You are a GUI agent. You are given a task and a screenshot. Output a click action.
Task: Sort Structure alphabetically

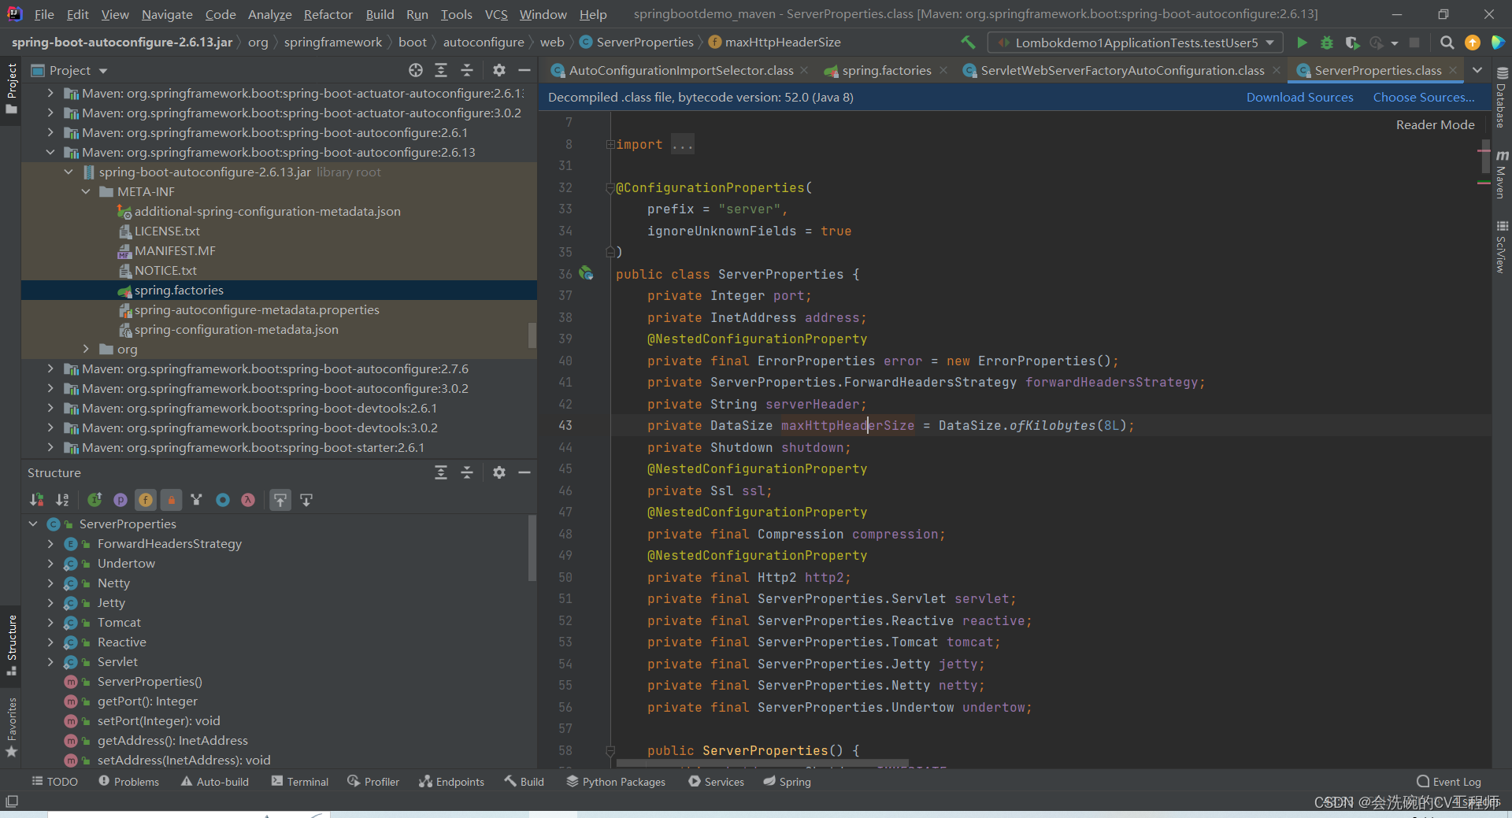62,500
